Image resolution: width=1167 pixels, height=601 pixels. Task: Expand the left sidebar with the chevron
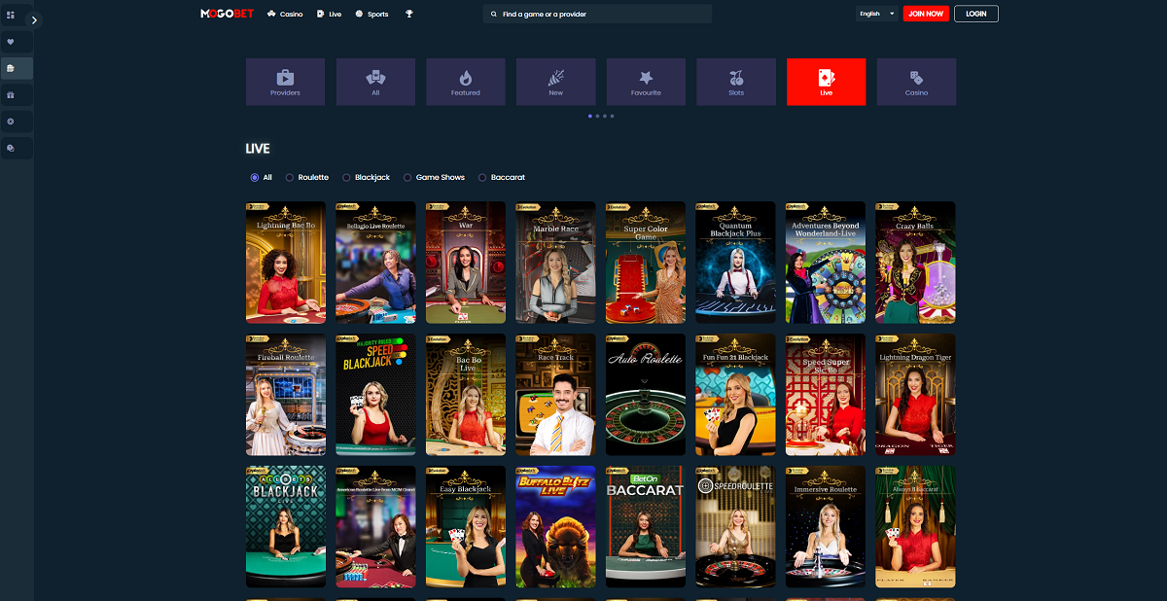[x=35, y=19]
